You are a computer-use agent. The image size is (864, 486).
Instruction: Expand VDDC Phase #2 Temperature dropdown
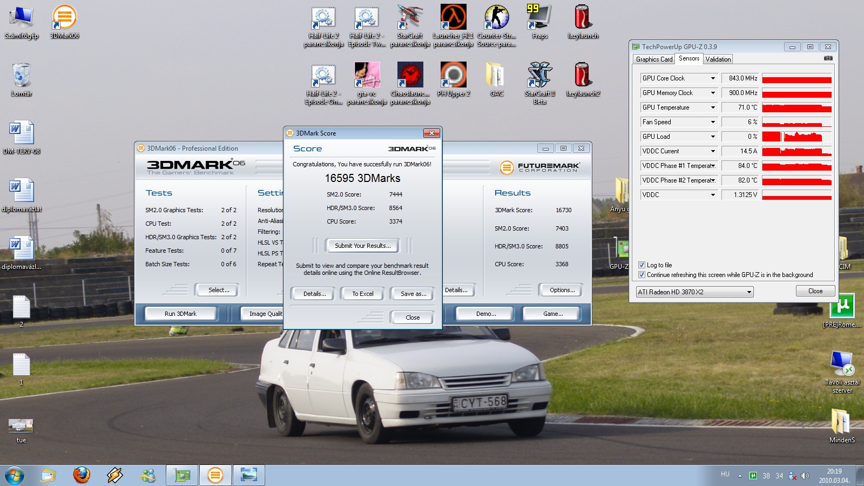tap(713, 180)
